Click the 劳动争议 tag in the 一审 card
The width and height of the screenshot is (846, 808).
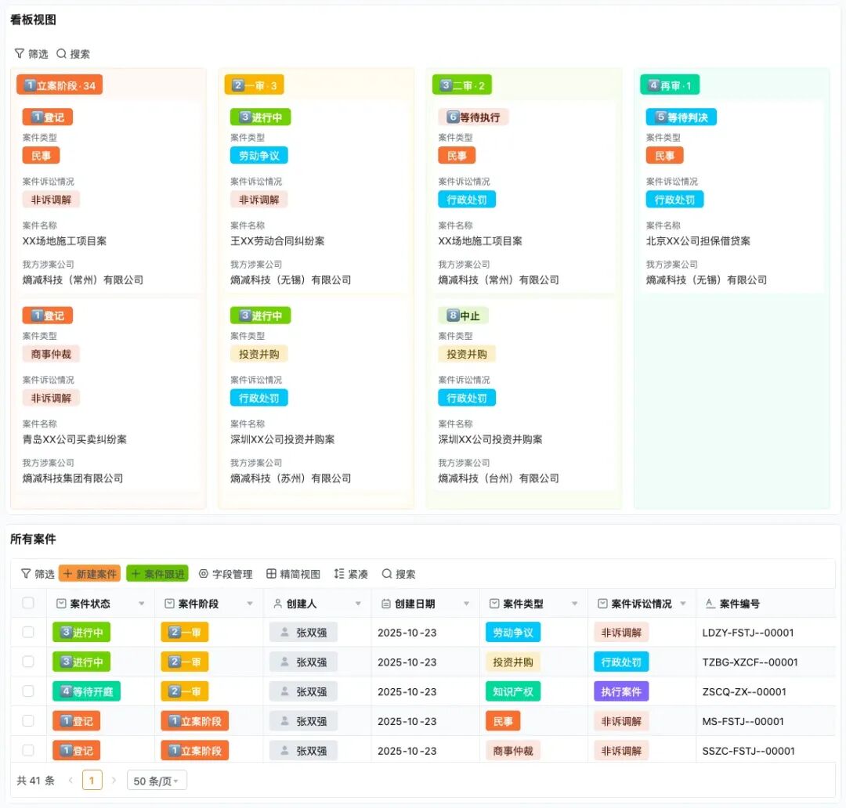[x=259, y=155]
